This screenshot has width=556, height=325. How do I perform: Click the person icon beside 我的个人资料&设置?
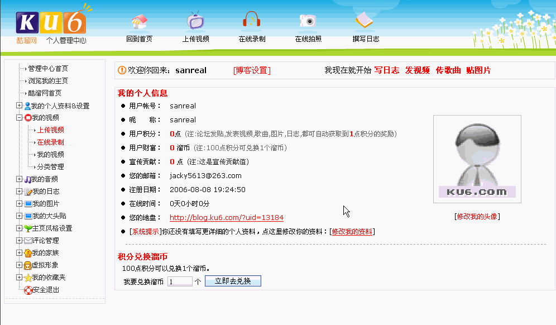[x=27, y=106]
